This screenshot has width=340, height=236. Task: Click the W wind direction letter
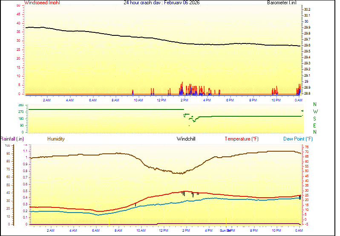pyautogui.click(x=315, y=112)
